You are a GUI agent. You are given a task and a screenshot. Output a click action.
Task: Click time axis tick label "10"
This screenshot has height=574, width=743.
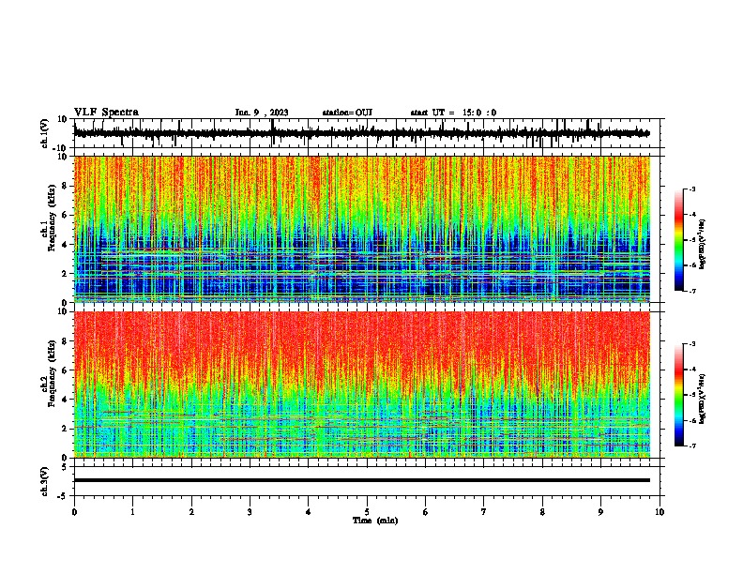(x=660, y=512)
